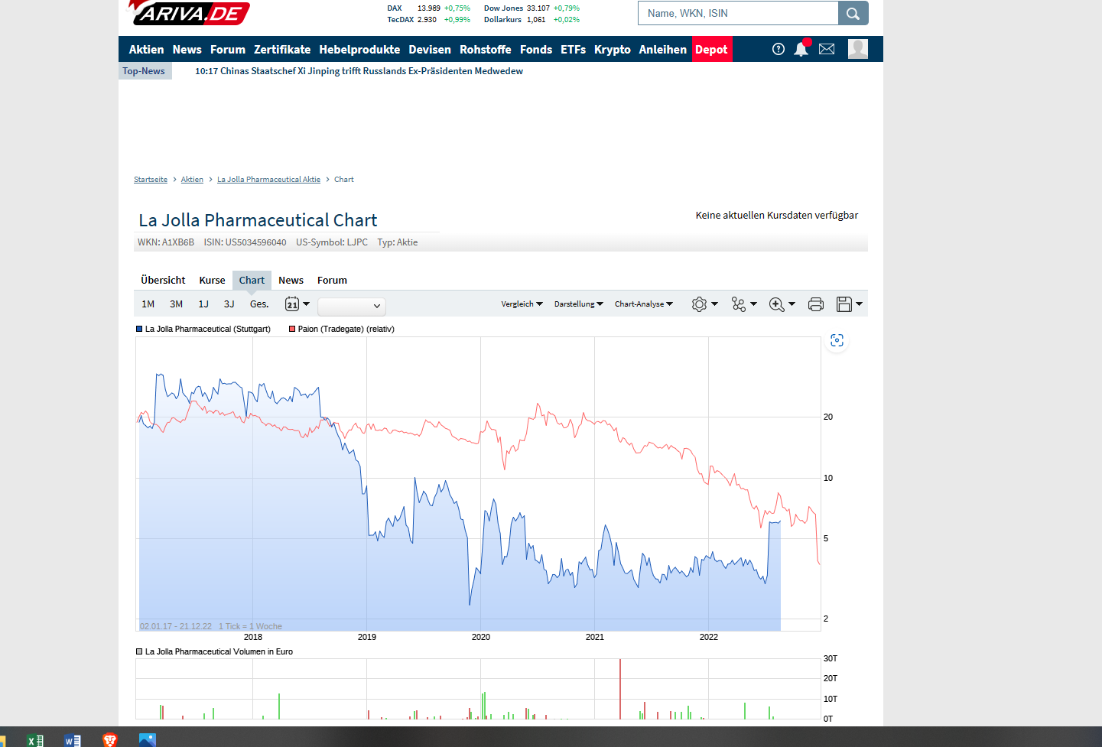Open the Krypto menu

coord(613,50)
